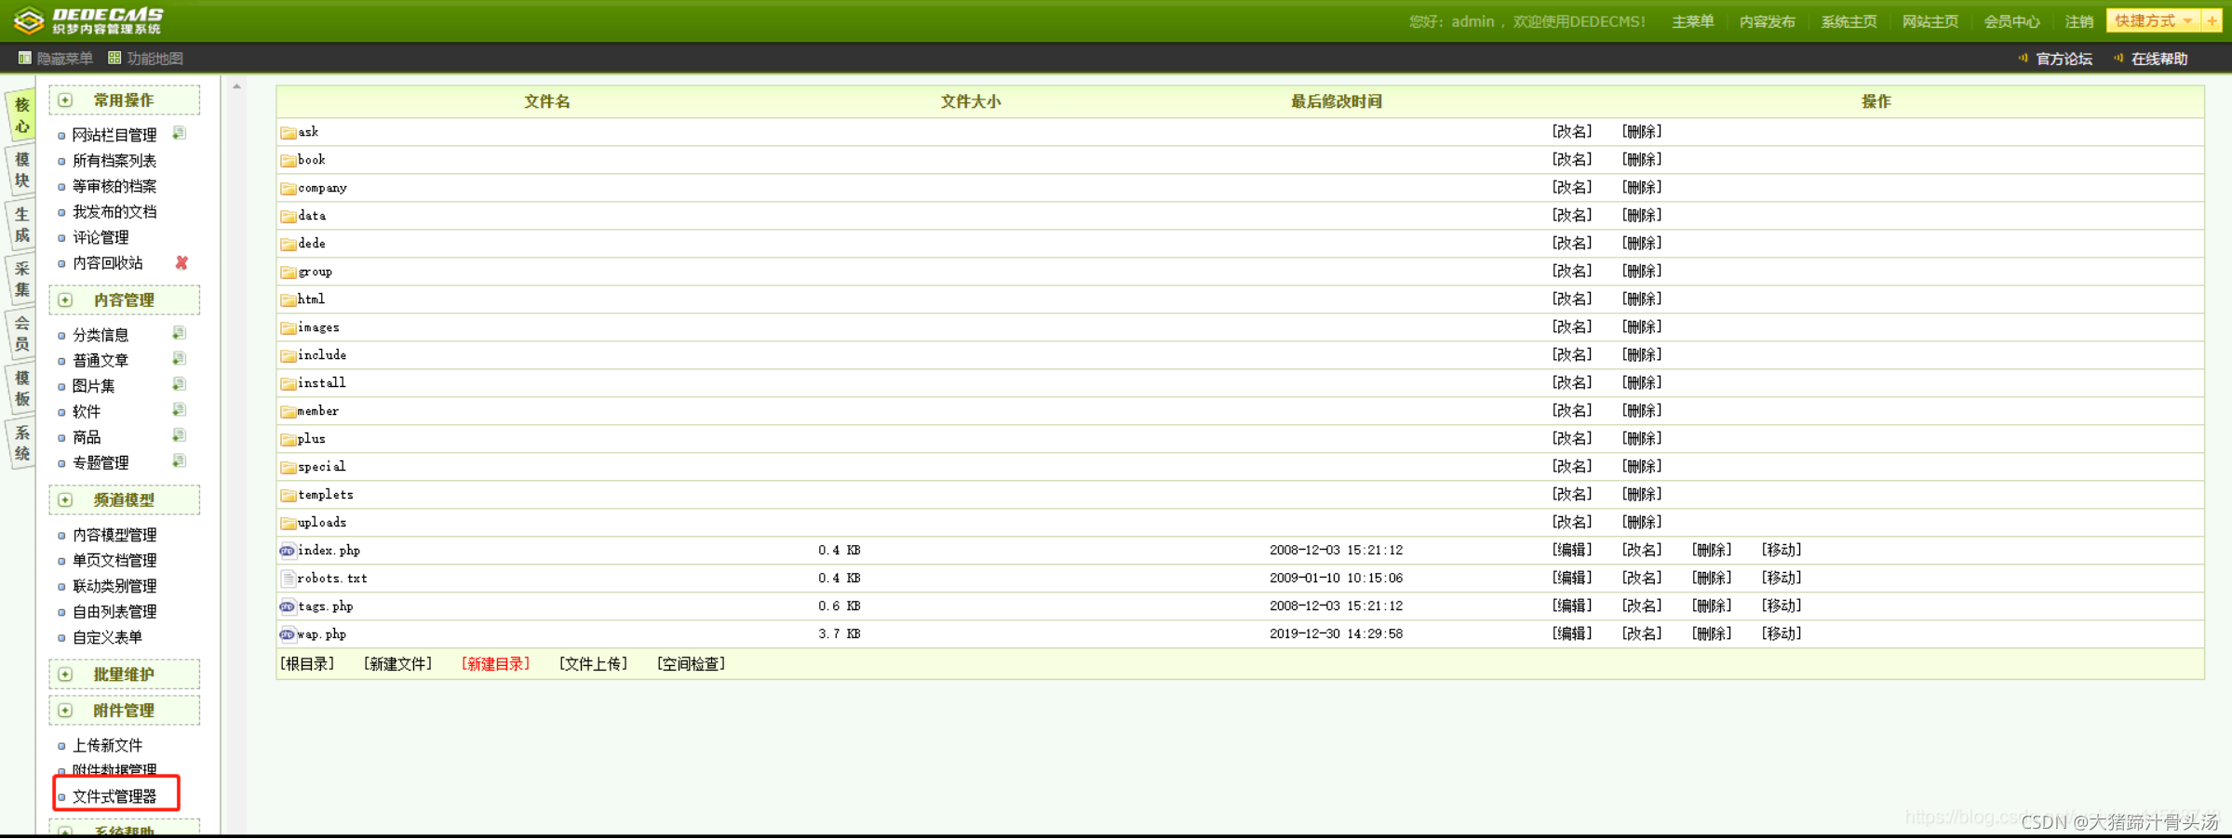Screen dimensions: 2232x839
Task: Click add icon next to 软件
Action: 180,410
